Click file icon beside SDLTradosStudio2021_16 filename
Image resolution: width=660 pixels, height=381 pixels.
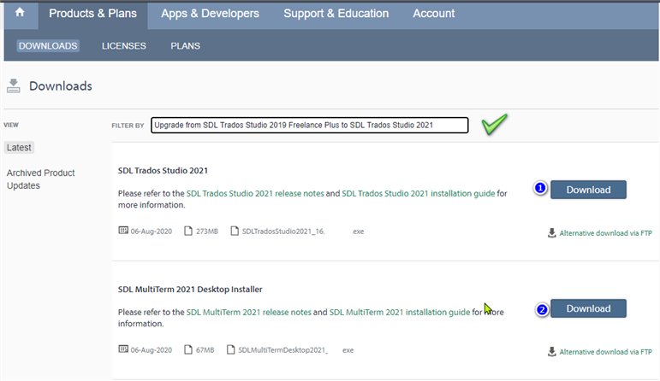[235, 231]
